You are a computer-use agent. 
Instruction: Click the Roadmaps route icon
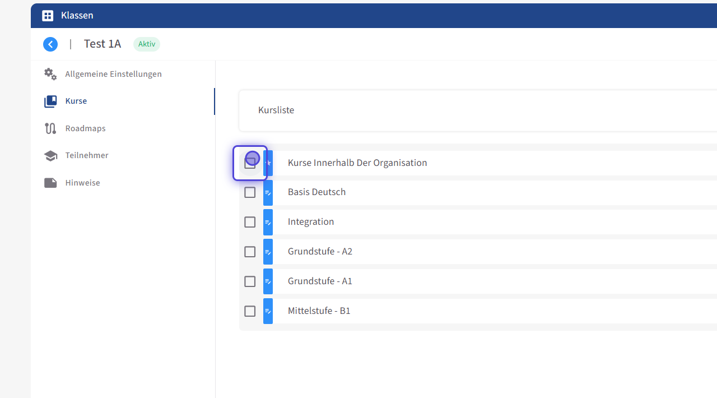50,128
